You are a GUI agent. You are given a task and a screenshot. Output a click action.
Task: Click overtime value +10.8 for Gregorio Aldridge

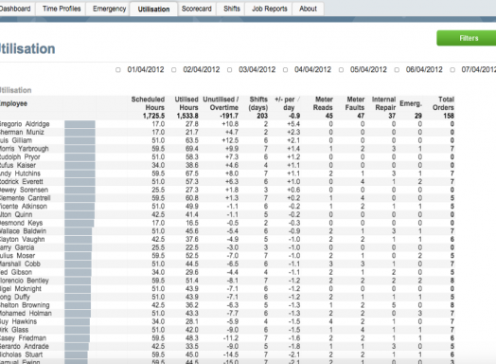pos(230,124)
